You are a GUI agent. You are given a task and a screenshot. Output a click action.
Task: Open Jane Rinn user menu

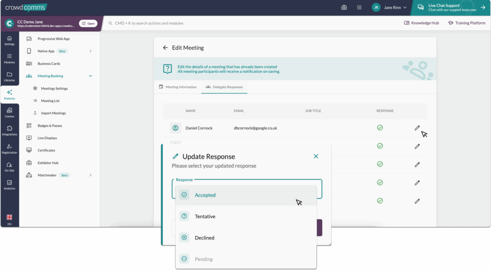coord(389,7)
